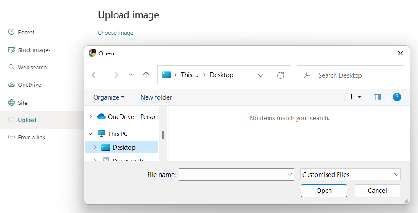Go back in the Open dialog
Viewport: 418px width, 213px height.
(95, 75)
